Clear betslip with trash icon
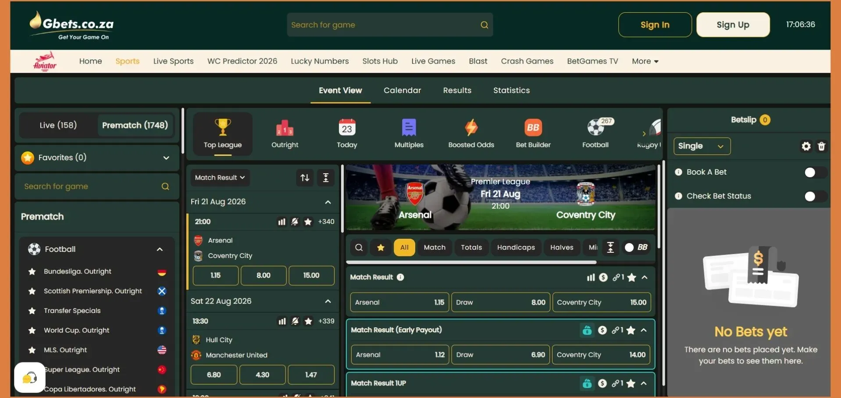The image size is (841, 398). pos(821,146)
